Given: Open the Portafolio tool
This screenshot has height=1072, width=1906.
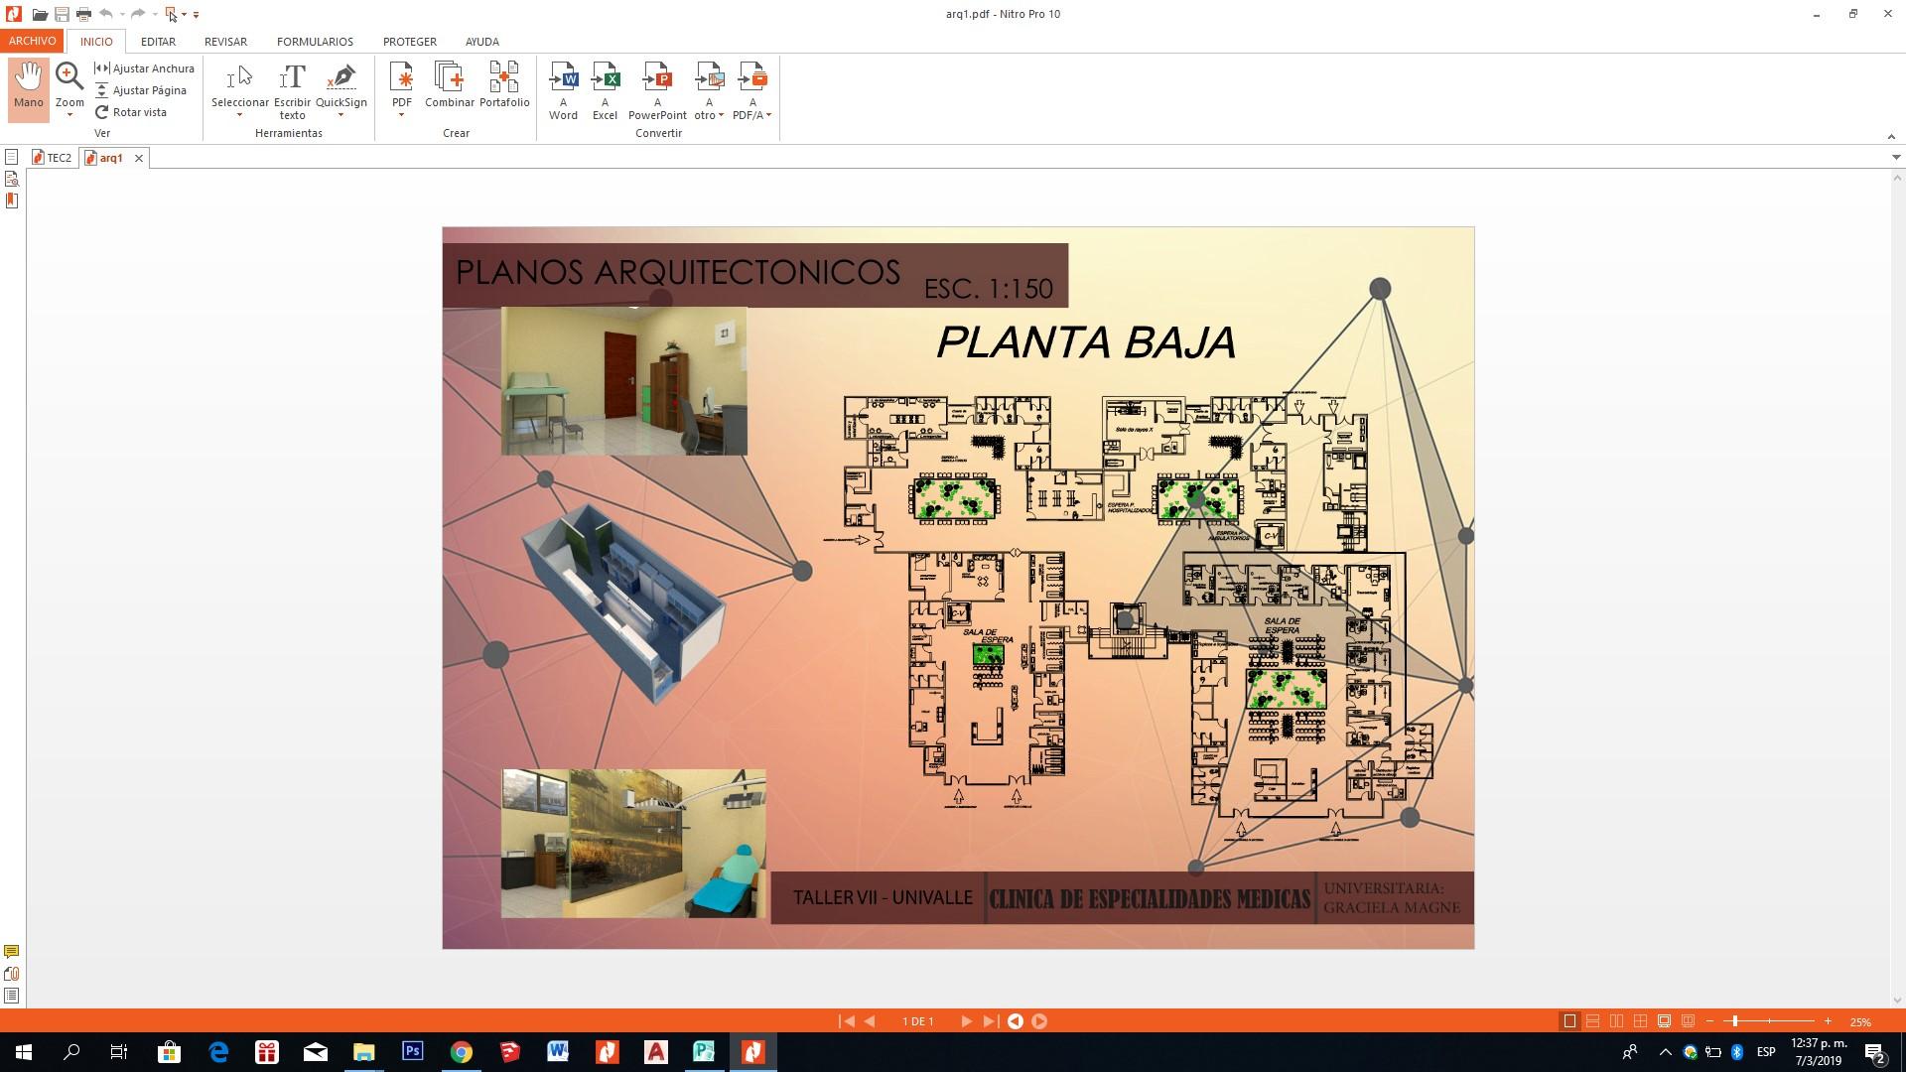Looking at the screenshot, I should [503, 84].
